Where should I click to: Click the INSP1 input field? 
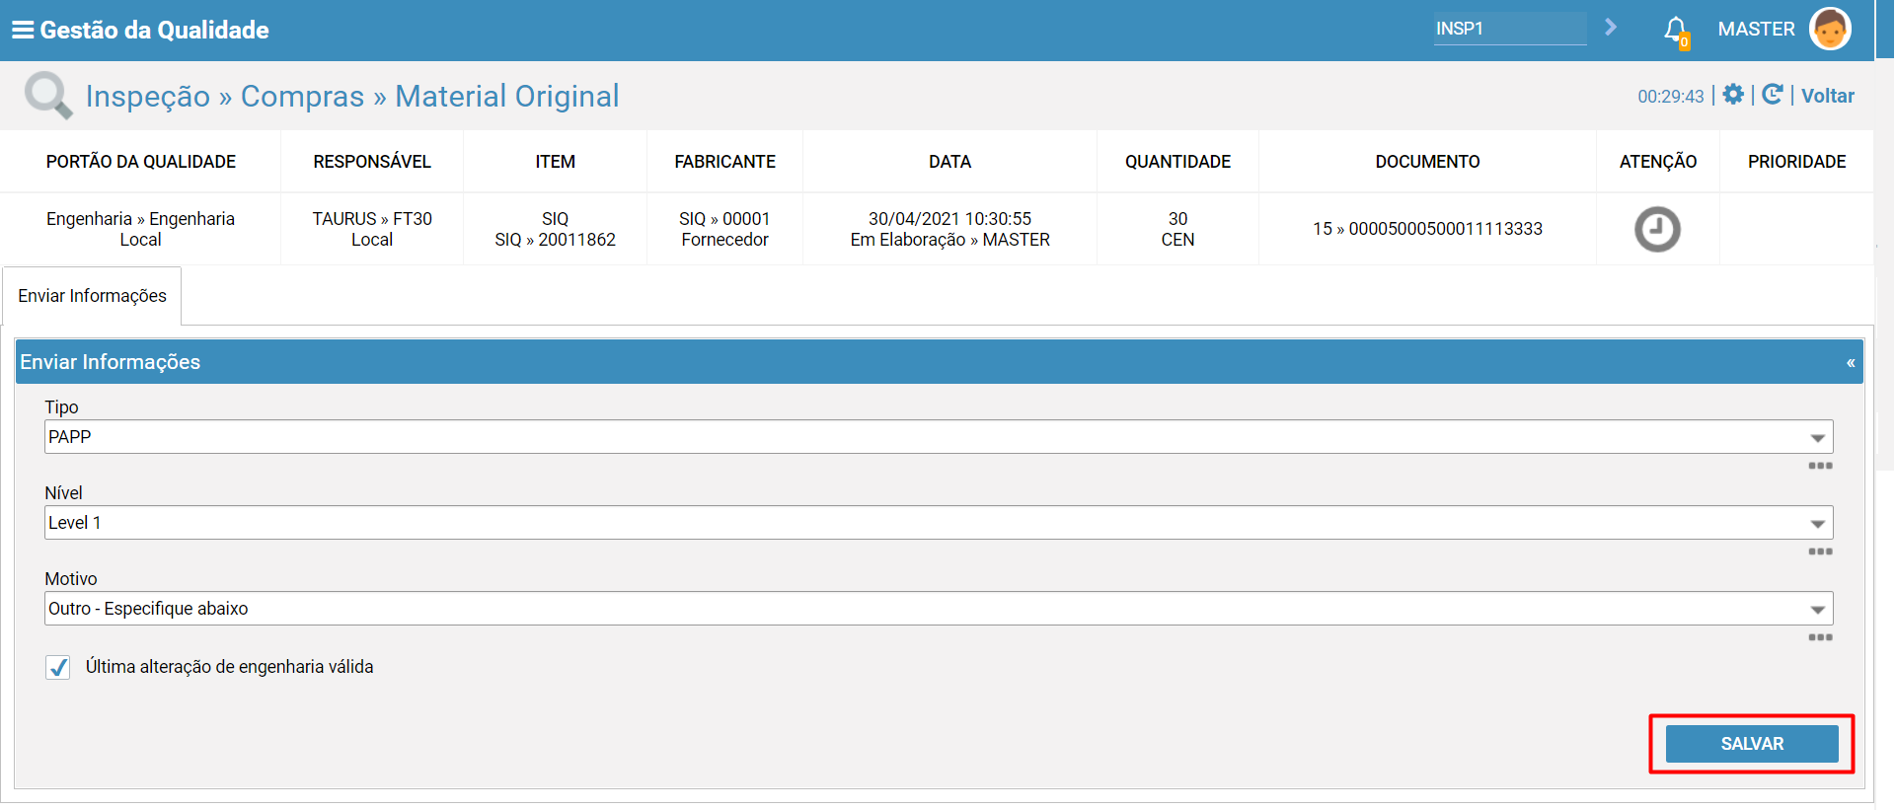pos(1510,29)
